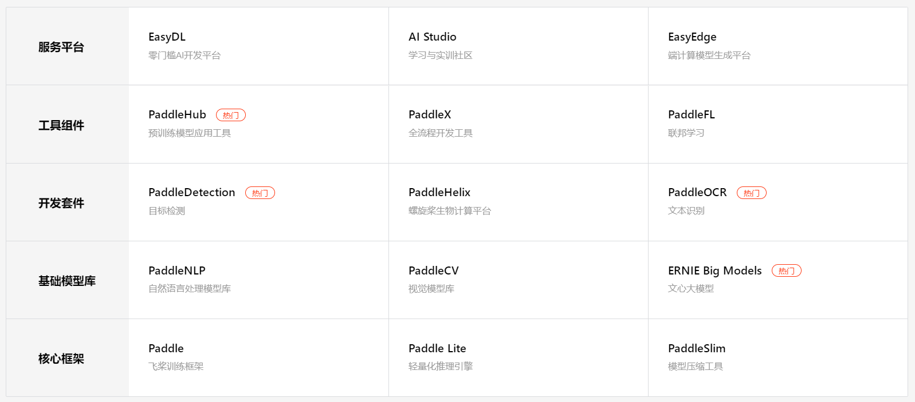Select the 开发套件 category row
This screenshot has height=402, width=915.
(61, 203)
